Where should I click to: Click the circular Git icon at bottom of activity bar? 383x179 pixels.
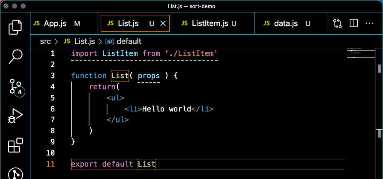point(15,173)
